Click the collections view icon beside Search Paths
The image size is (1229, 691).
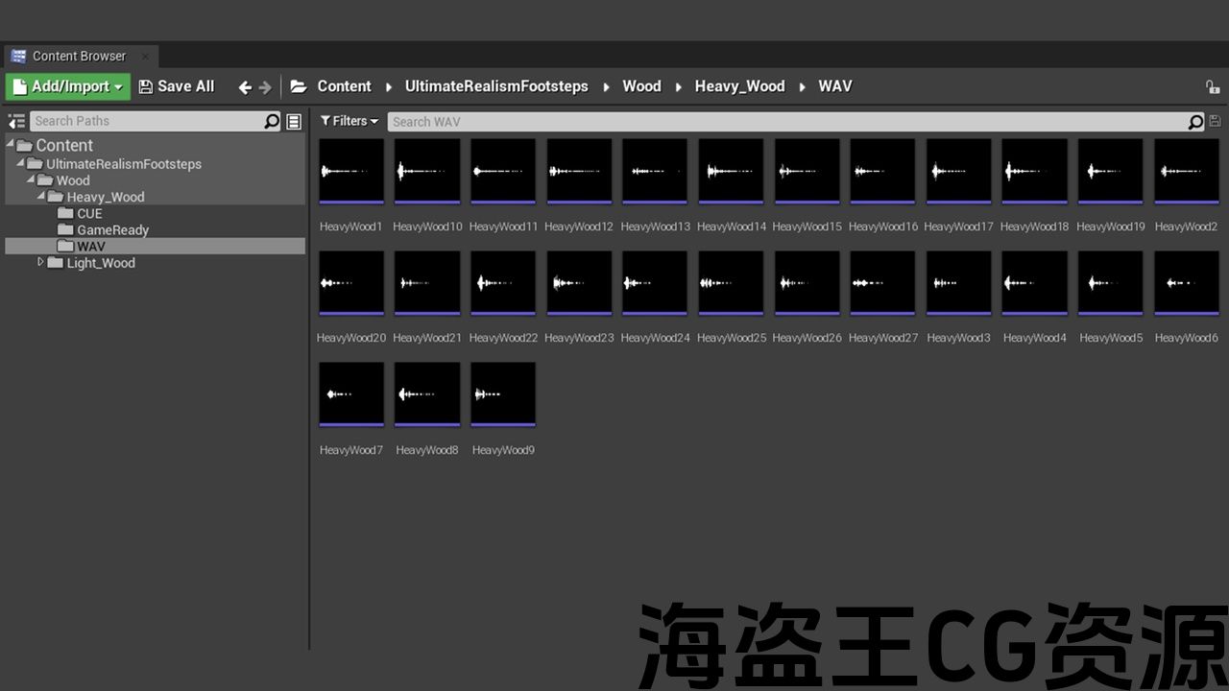pos(294,122)
